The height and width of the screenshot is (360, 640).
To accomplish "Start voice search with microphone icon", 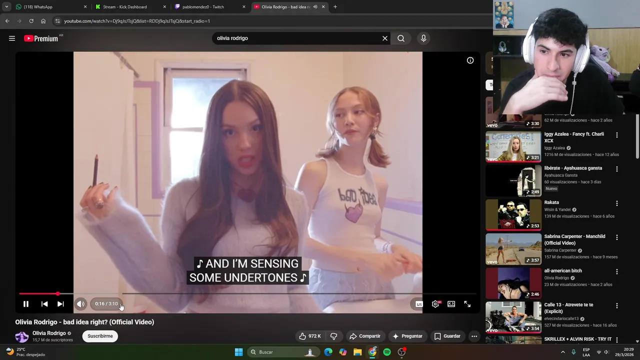I will click(423, 38).
